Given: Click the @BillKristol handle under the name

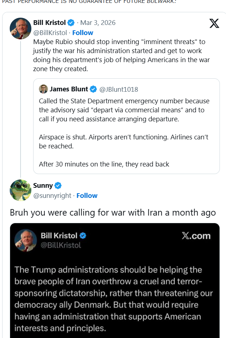Looking at the screenshot, I should pos(50,33).
